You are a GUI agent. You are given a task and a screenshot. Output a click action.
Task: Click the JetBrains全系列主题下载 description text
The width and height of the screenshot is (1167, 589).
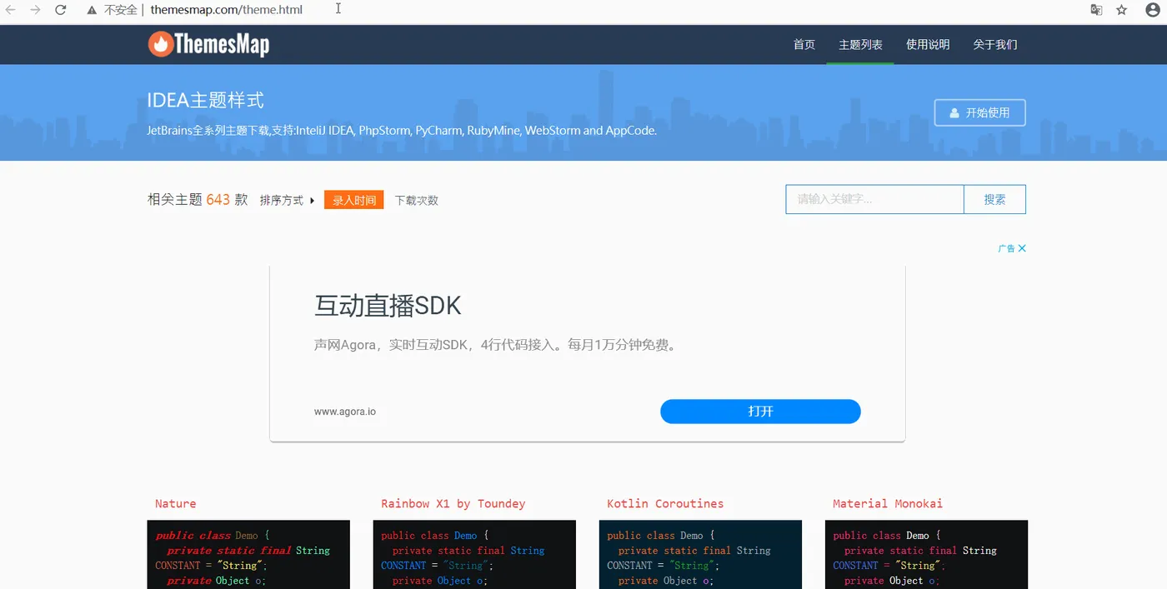(x=402, y=131)
